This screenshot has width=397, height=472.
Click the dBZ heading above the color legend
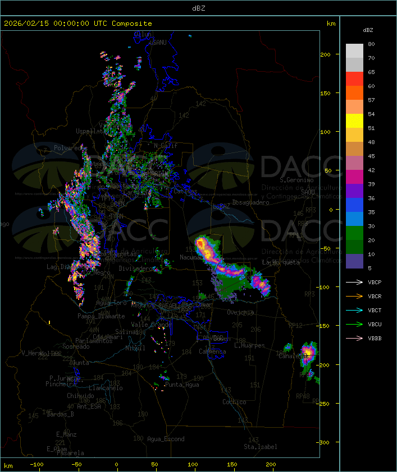(x=368, y=30)
